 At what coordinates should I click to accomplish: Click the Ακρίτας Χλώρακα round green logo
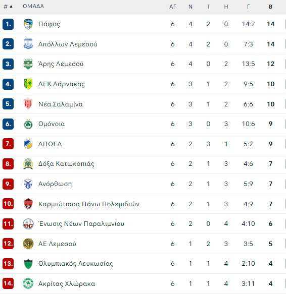tap(28, 283)
